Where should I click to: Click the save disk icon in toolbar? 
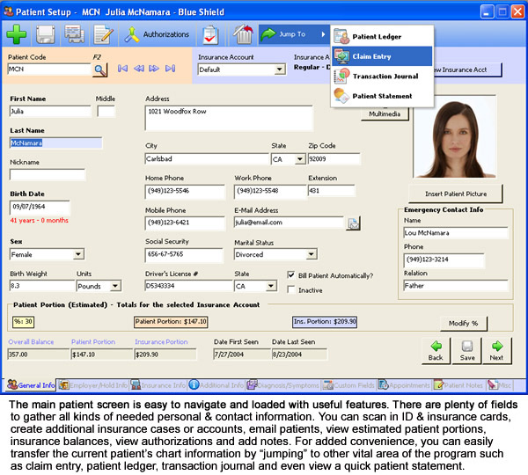tap(46, 35)
